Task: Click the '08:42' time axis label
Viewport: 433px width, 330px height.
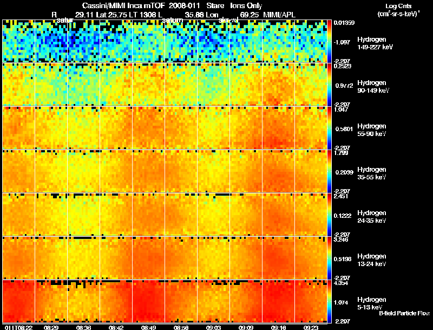Action: (116, 327)
